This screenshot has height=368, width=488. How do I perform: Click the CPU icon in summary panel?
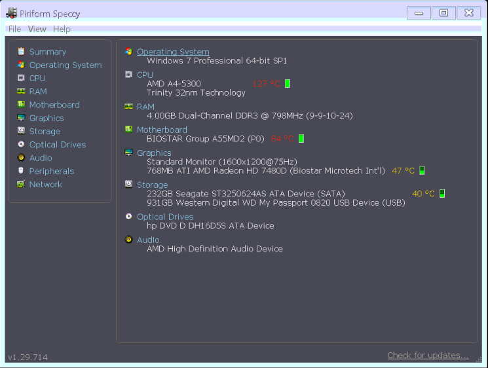pos(128,75)
